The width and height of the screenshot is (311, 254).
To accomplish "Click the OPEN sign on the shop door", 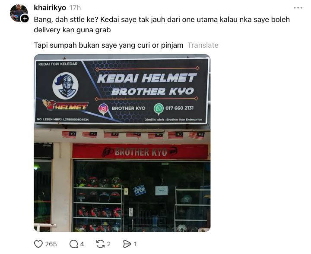I will pyautogui.click(x=140, y=190).
